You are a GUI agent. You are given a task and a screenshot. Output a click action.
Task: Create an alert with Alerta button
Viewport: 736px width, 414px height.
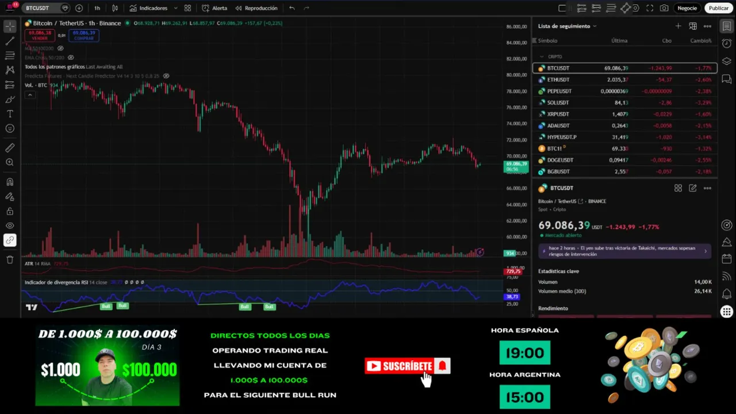coord(214,8)
